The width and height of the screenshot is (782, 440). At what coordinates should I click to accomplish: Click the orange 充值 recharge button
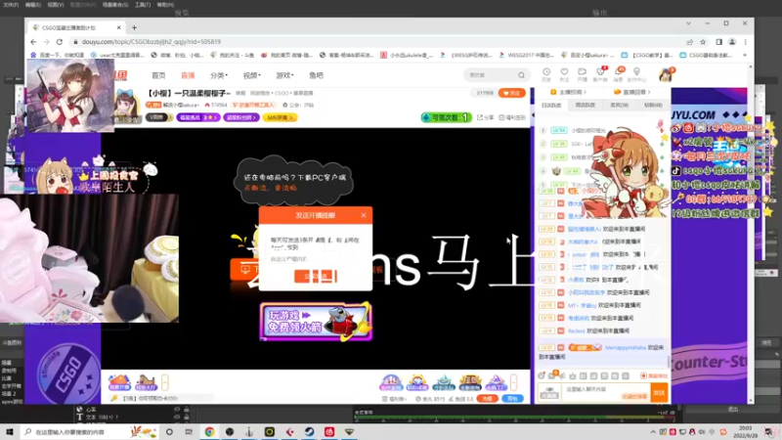click(x=487, y=399)
